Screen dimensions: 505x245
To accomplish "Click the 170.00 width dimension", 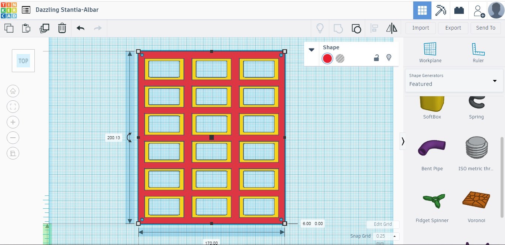I will 212,242.
